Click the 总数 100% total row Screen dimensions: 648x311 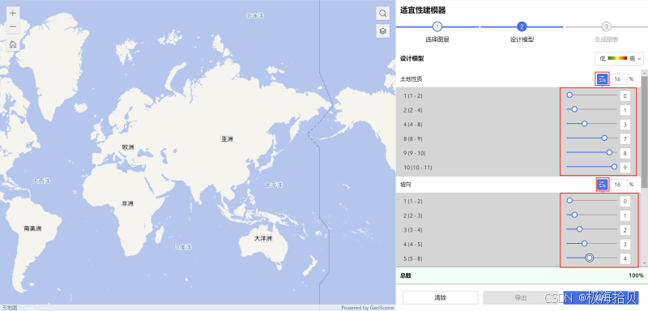[x=522, y=275]
